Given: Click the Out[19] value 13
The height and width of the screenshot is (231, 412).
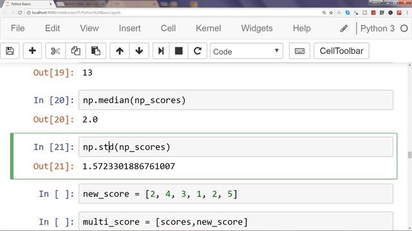Looking at the screenshot, I should tap(88, 73).
